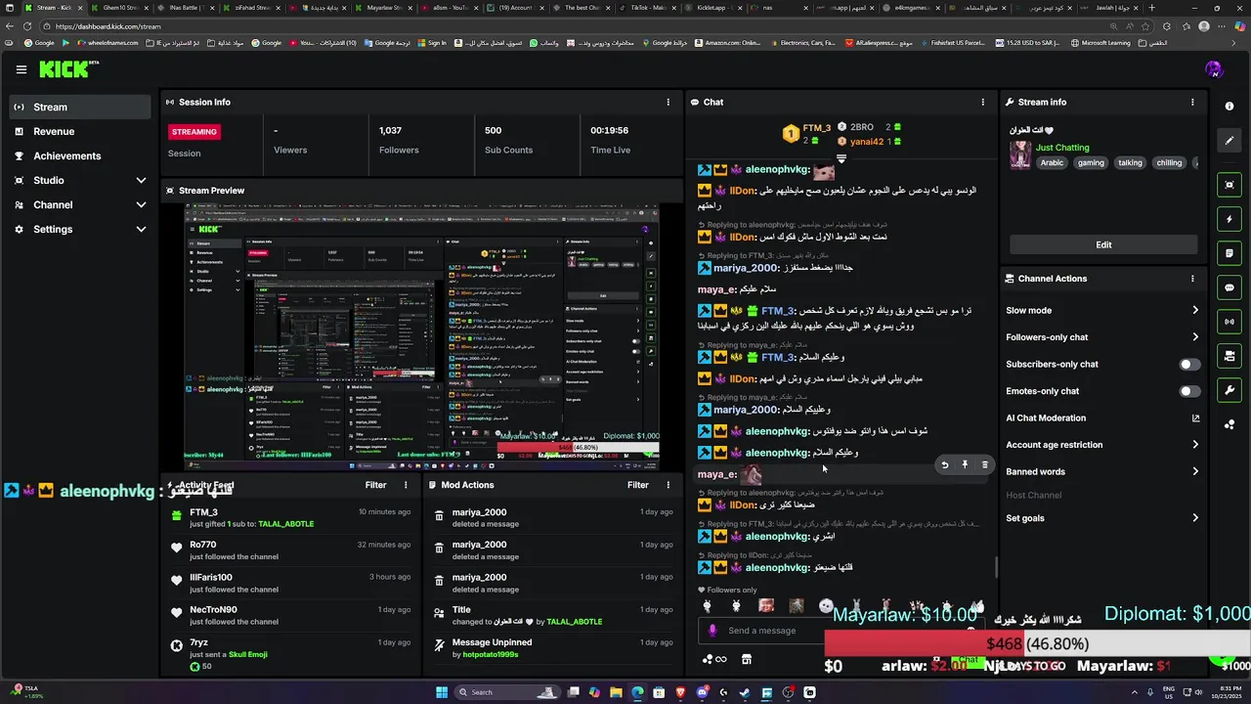1251x704 pixels.
Task: Click reply icon on maya_e message
Action: tap(944, 465)
